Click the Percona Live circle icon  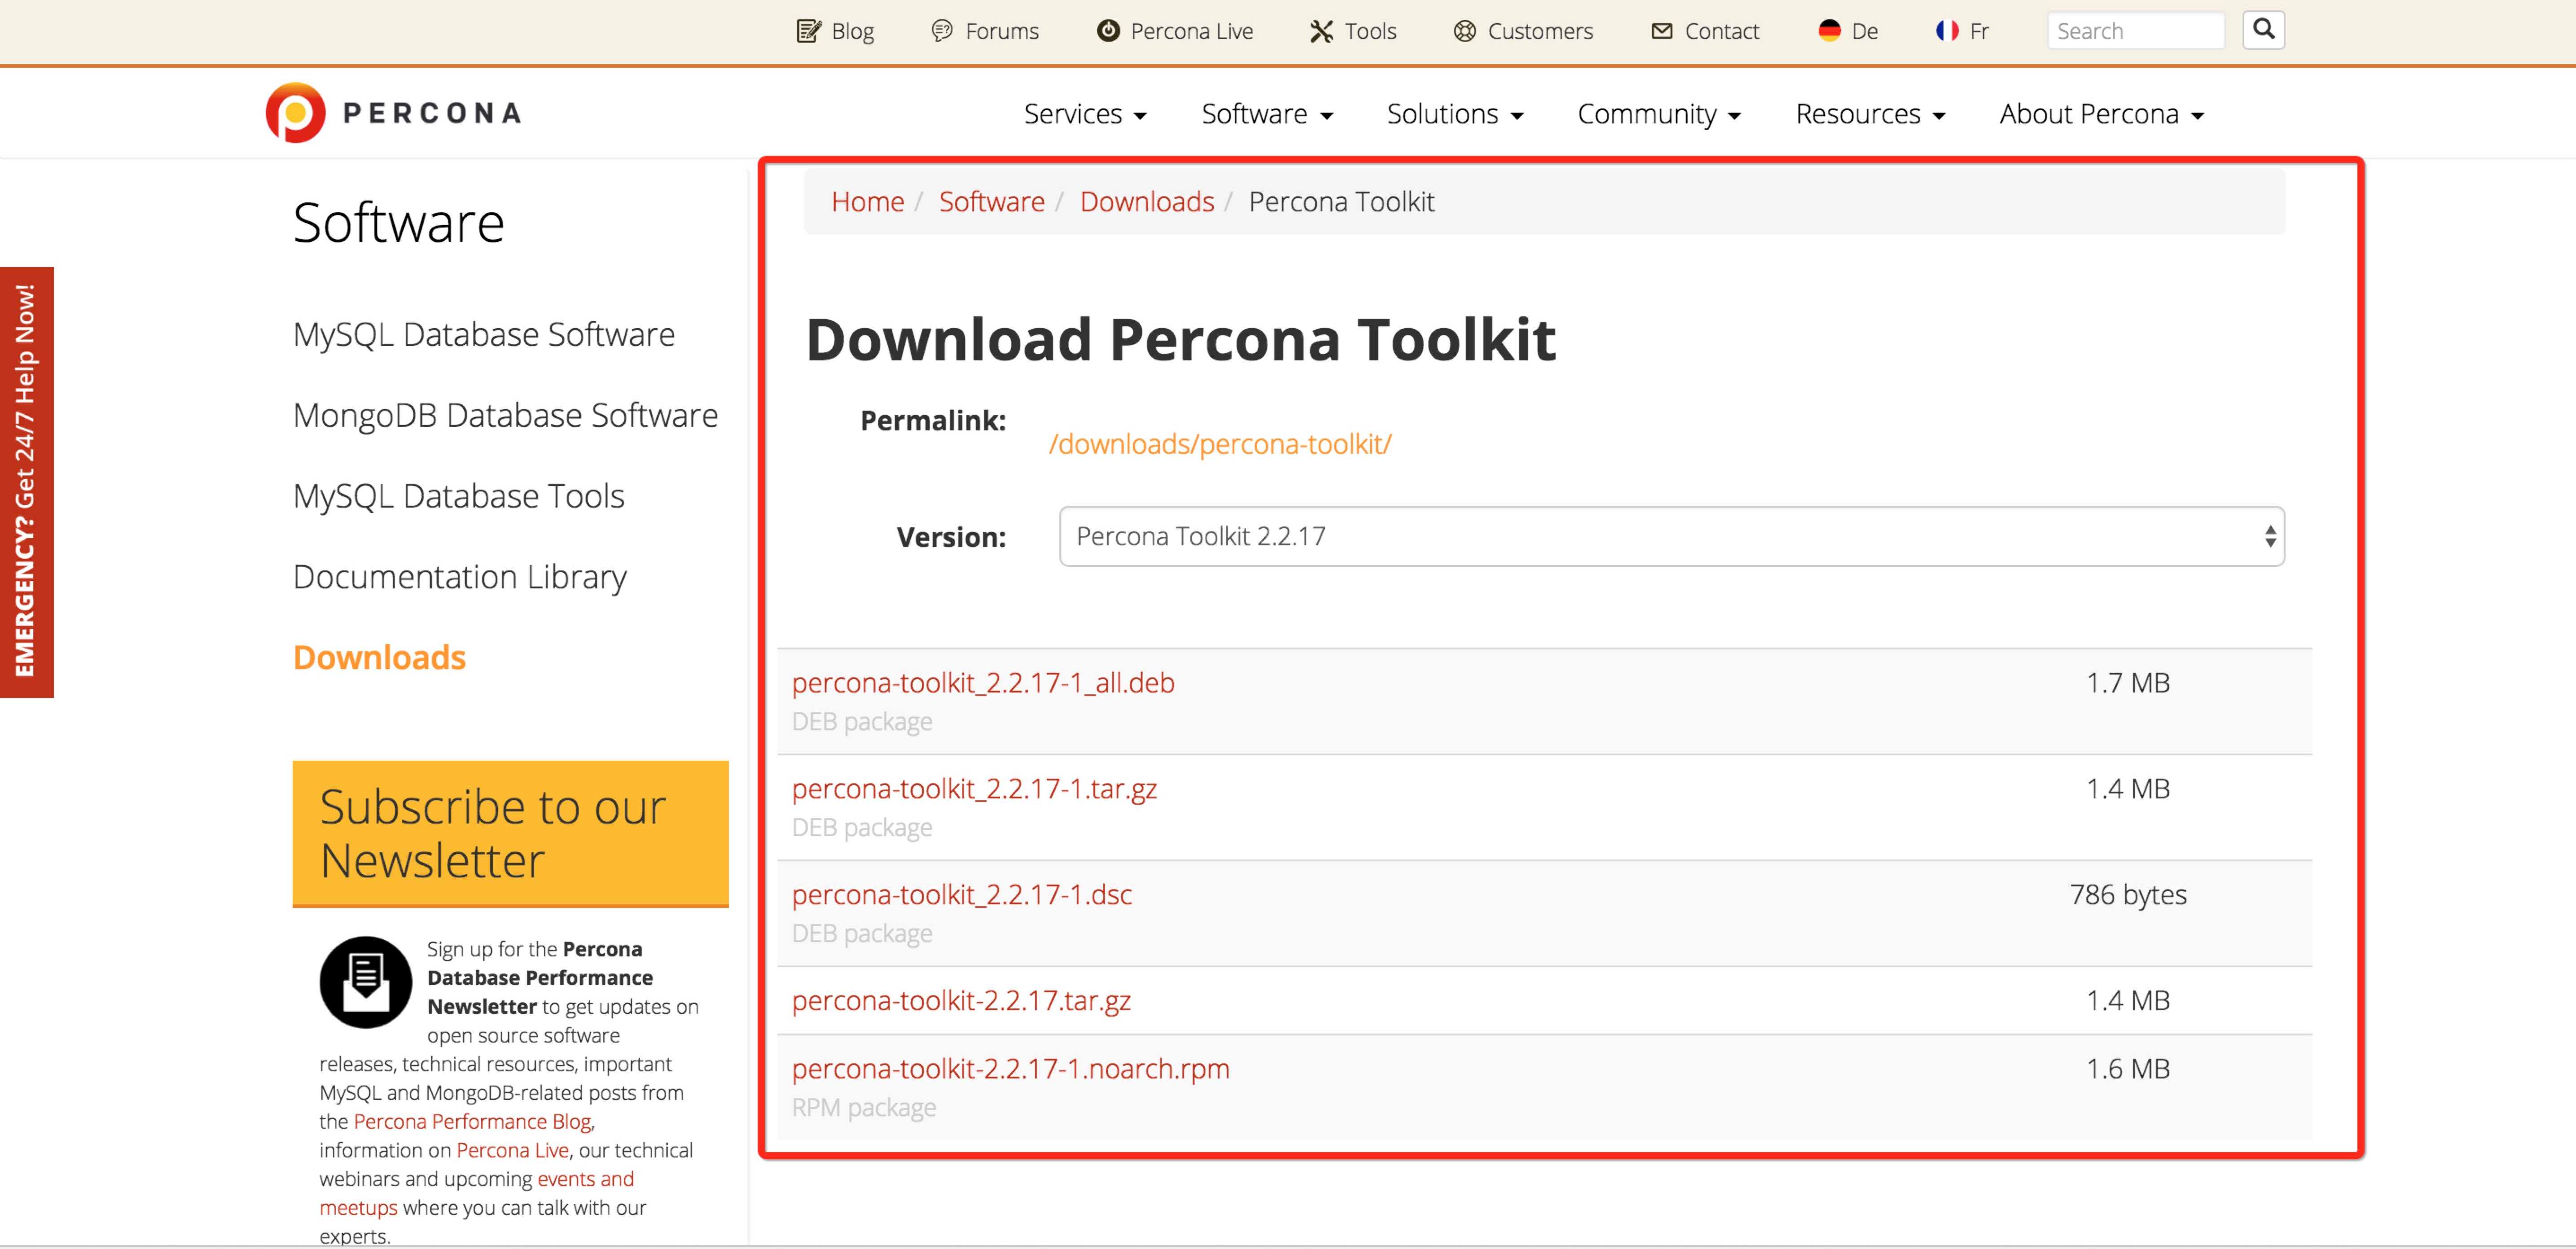(x=1108, y=31)
